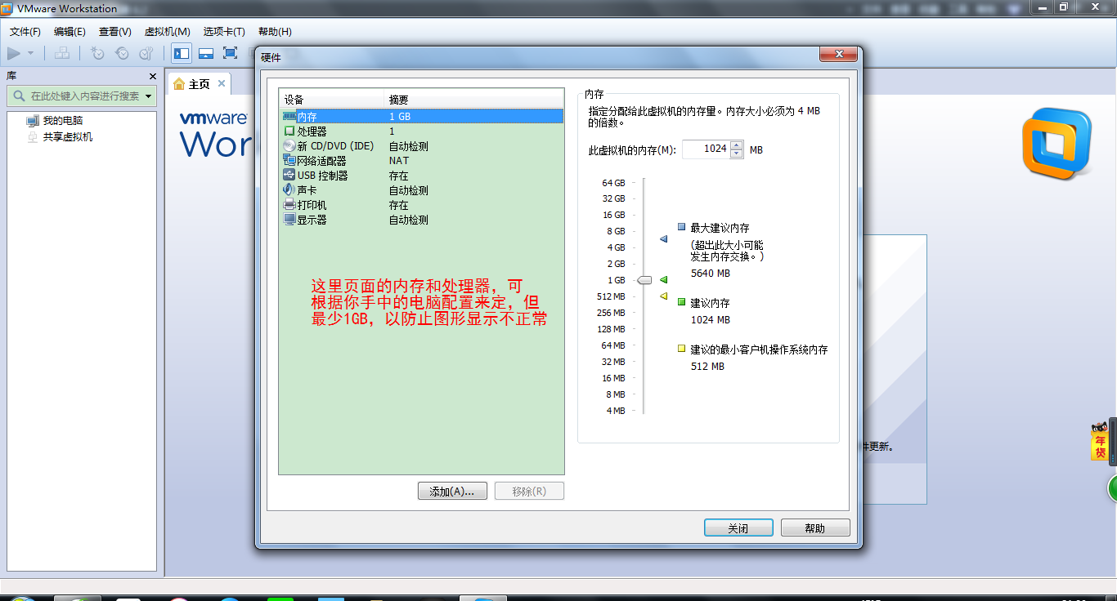Enter full screen mode via toolbar icon
The height and width of the screenshot is (601, 1117).
pyautogui.click(x=230, y=54)
